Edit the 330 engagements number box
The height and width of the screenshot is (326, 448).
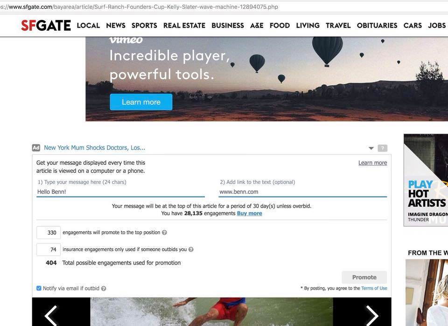coord(49,232)
